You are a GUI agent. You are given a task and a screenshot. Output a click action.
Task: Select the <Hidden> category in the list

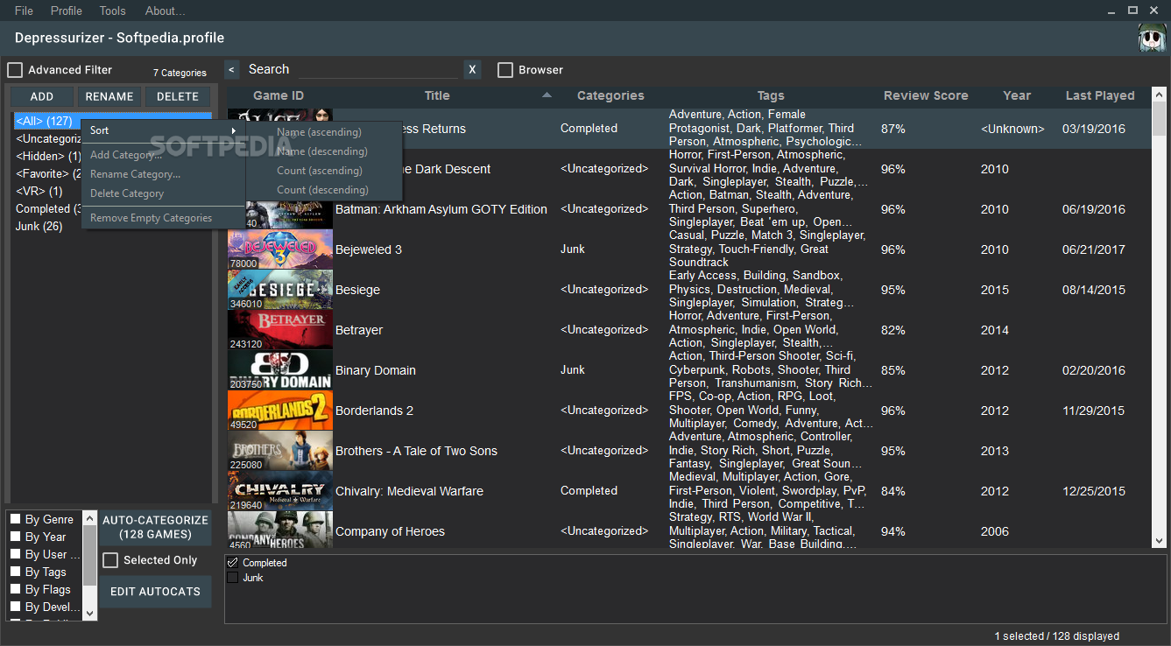(48, 156)
